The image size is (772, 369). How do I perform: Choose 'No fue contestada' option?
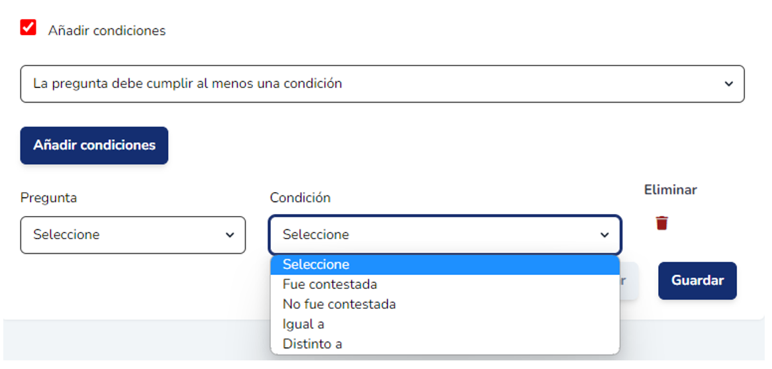339,304
